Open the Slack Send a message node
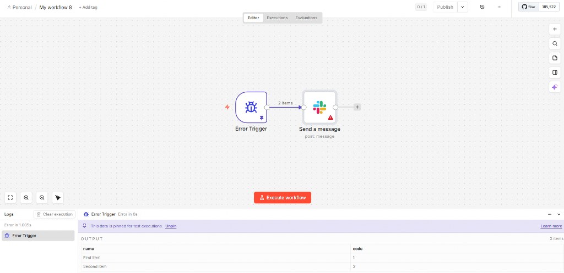This screenshot has width=564, height=273. 319,107
